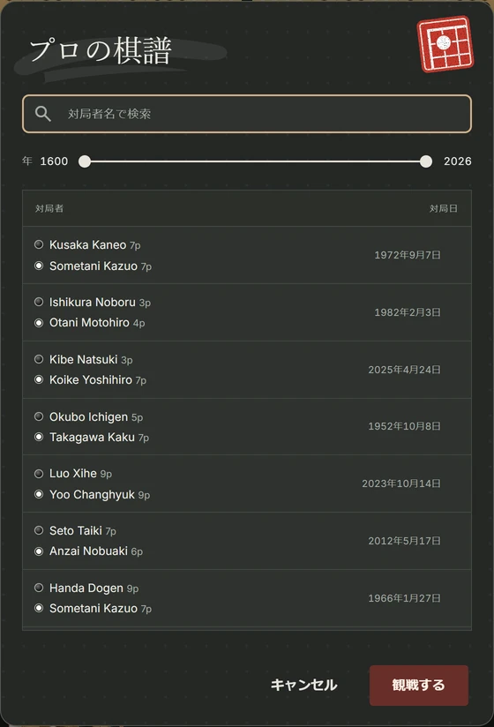The image size is (494, 727).
Task: Select Ishikura Noboru 3p player name
Action: 100,303
